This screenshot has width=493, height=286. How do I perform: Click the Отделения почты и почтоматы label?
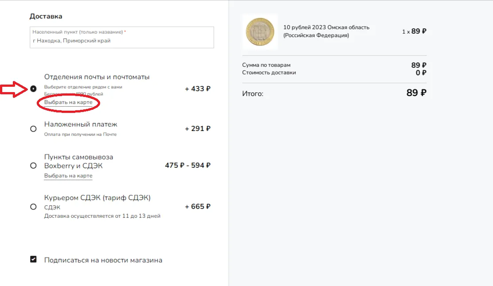(97, 77)
